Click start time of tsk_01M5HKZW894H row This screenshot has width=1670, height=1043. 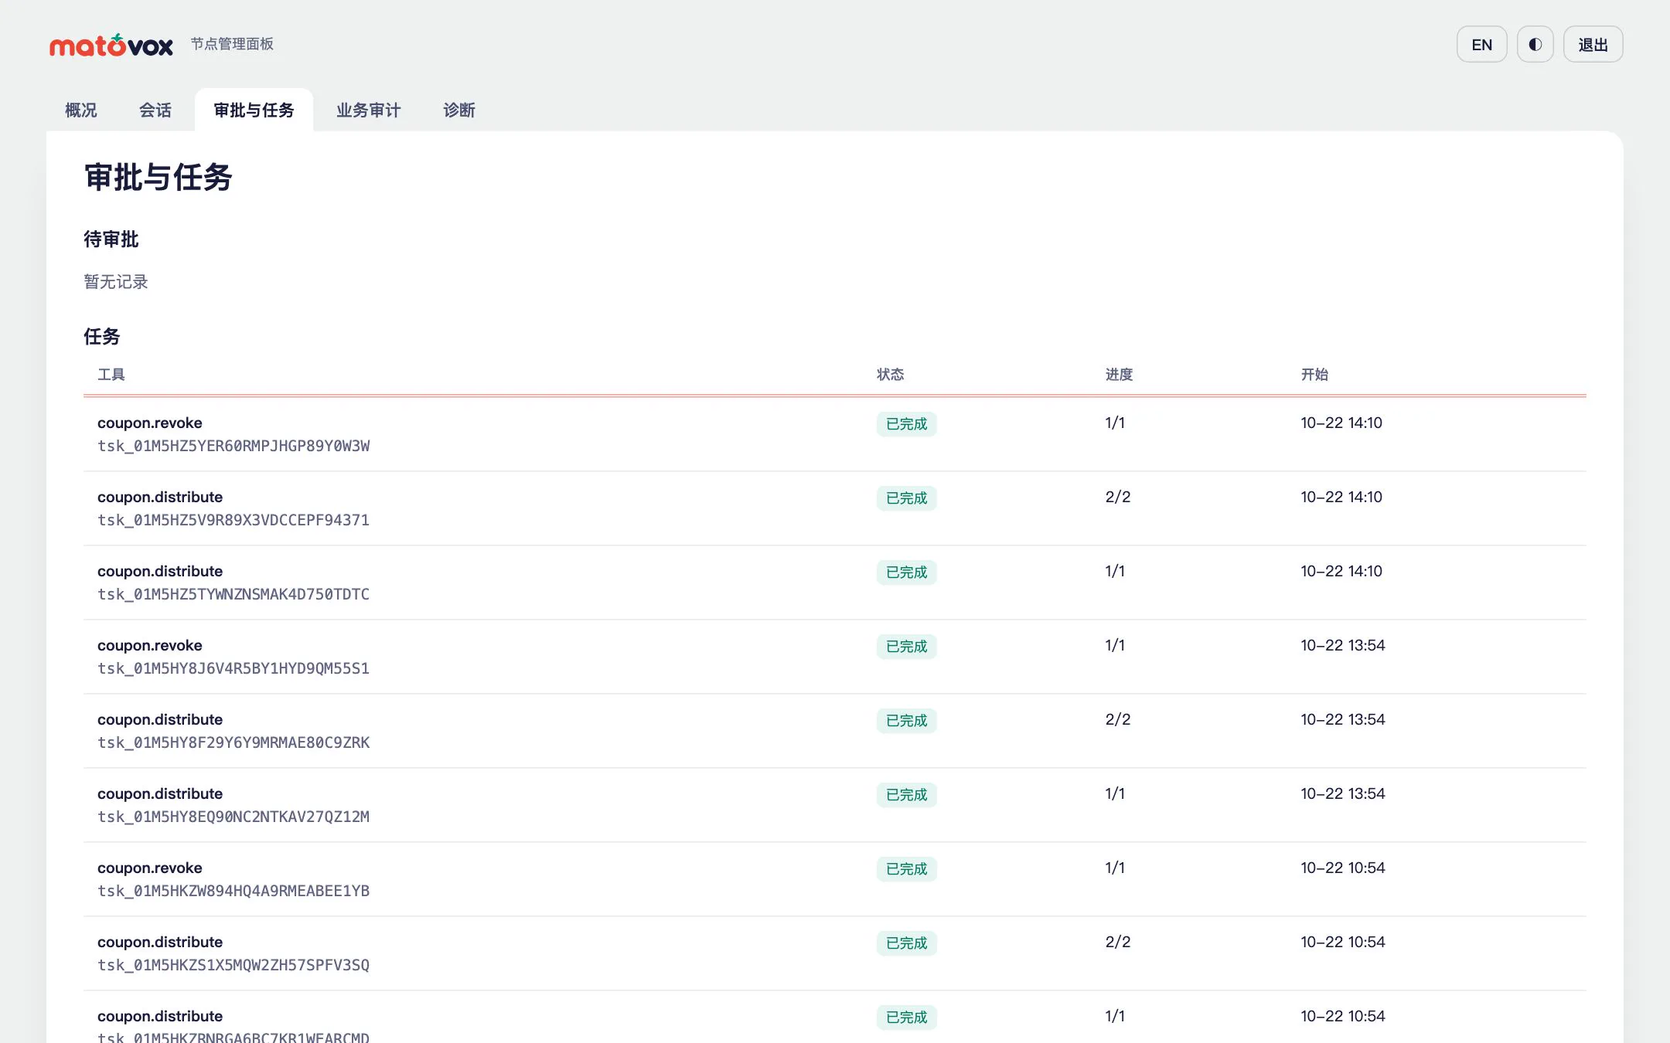(x=1343, y=868)
